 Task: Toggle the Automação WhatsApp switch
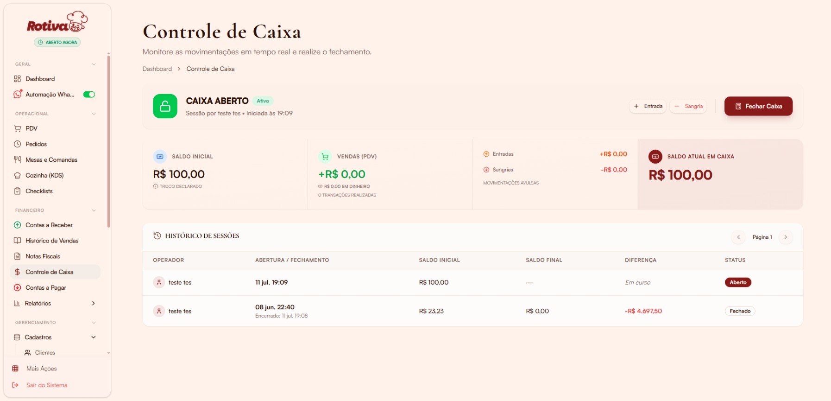pos(89,95)
